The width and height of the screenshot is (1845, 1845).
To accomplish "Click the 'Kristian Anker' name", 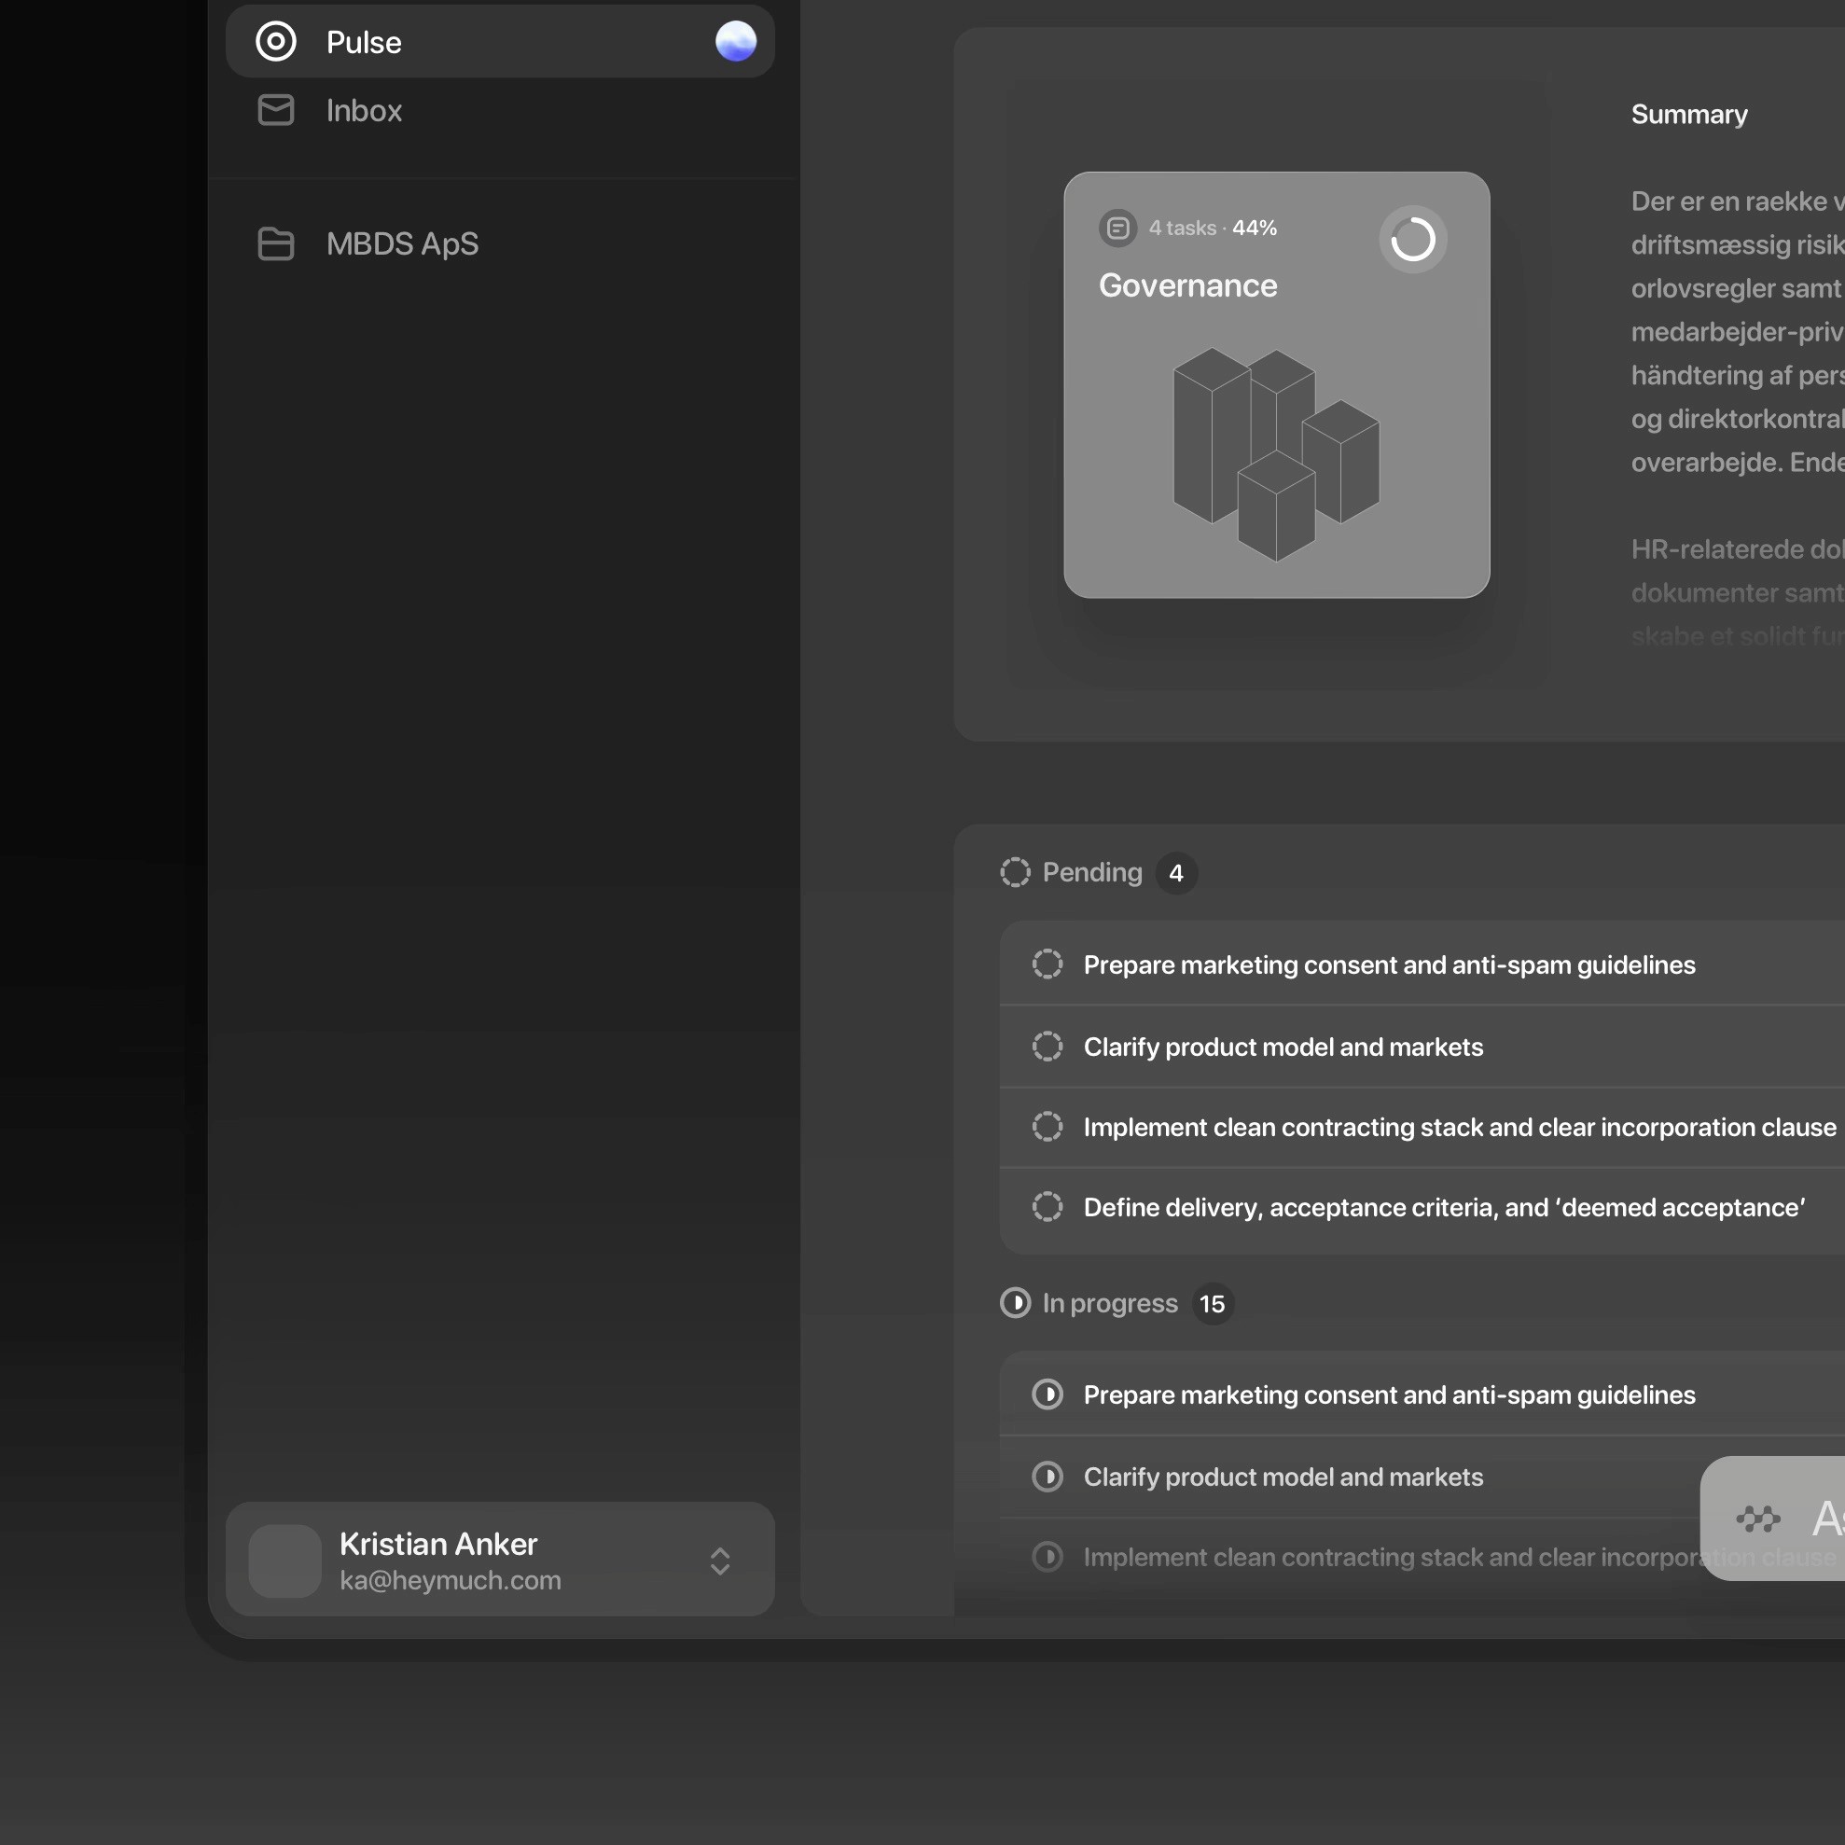I will click(x=438, y=1543).
